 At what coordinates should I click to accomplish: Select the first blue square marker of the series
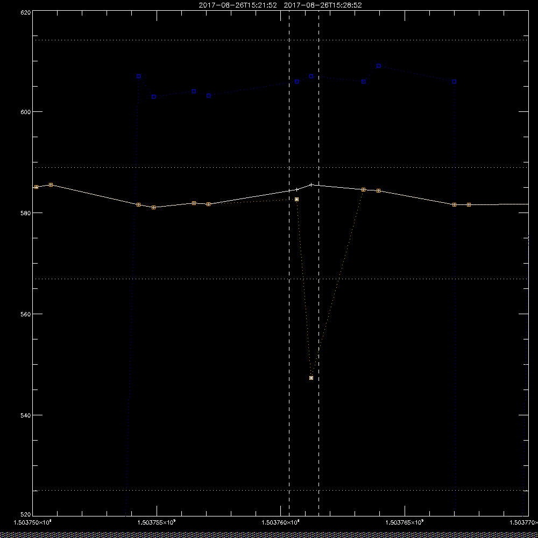(139, 76)
